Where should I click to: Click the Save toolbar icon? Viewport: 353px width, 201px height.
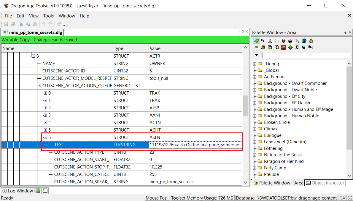(x=6, y=24)
